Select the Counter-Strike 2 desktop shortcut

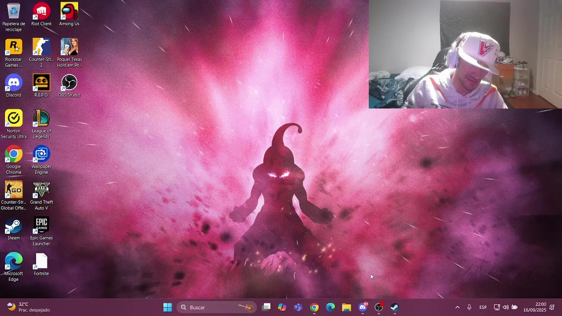tap(41, 53)
